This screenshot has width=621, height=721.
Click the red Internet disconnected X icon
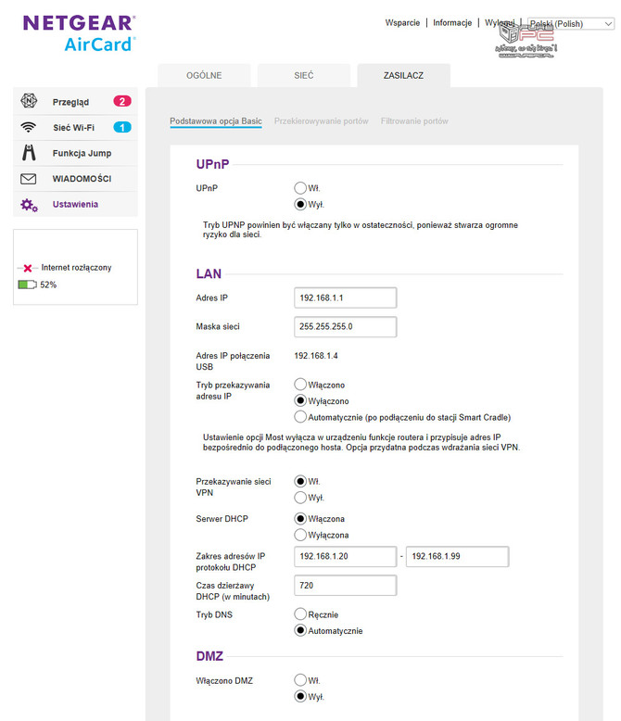[x=28, y=268]
